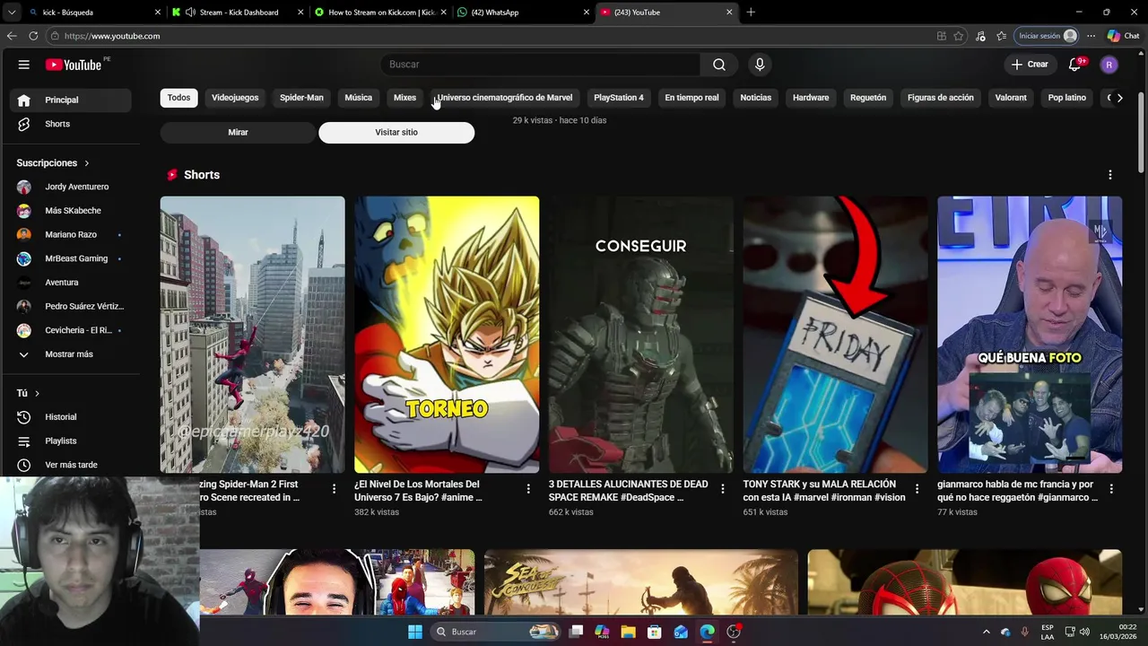Open the FRIDAY Tony Stark short thumbnail
The width and height of the screenshot is (1148, 646).
pos(835,335)
